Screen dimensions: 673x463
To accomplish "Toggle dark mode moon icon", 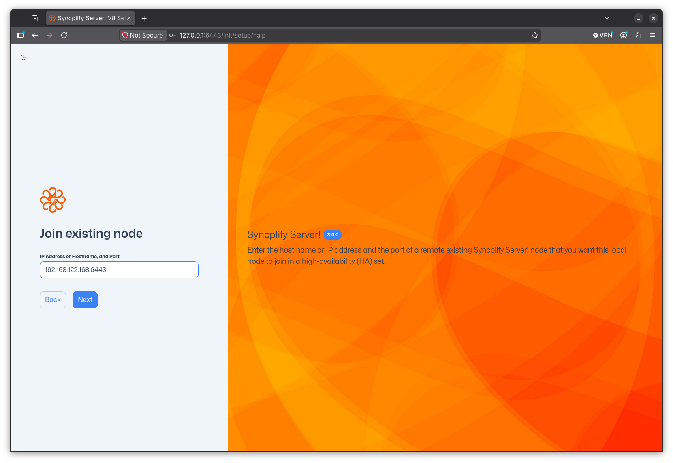I will tap(24, 57).
